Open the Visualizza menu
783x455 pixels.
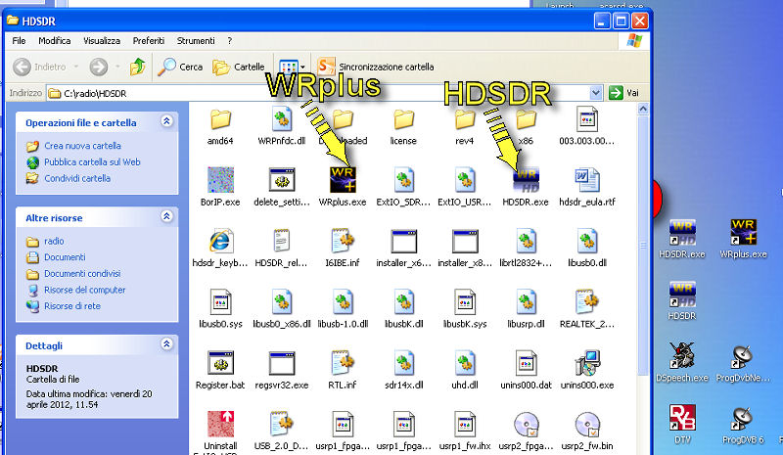[x=101, y=41]
